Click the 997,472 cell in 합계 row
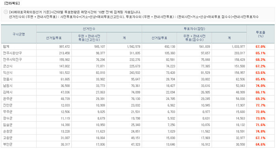 click(x=64, y=47)
